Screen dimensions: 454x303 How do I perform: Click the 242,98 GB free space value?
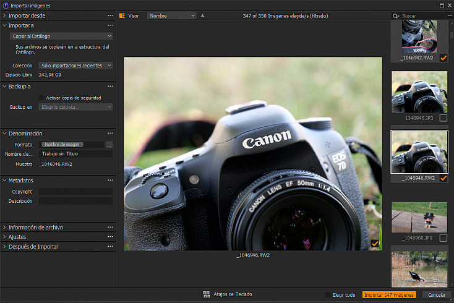[x=50, y=75]
